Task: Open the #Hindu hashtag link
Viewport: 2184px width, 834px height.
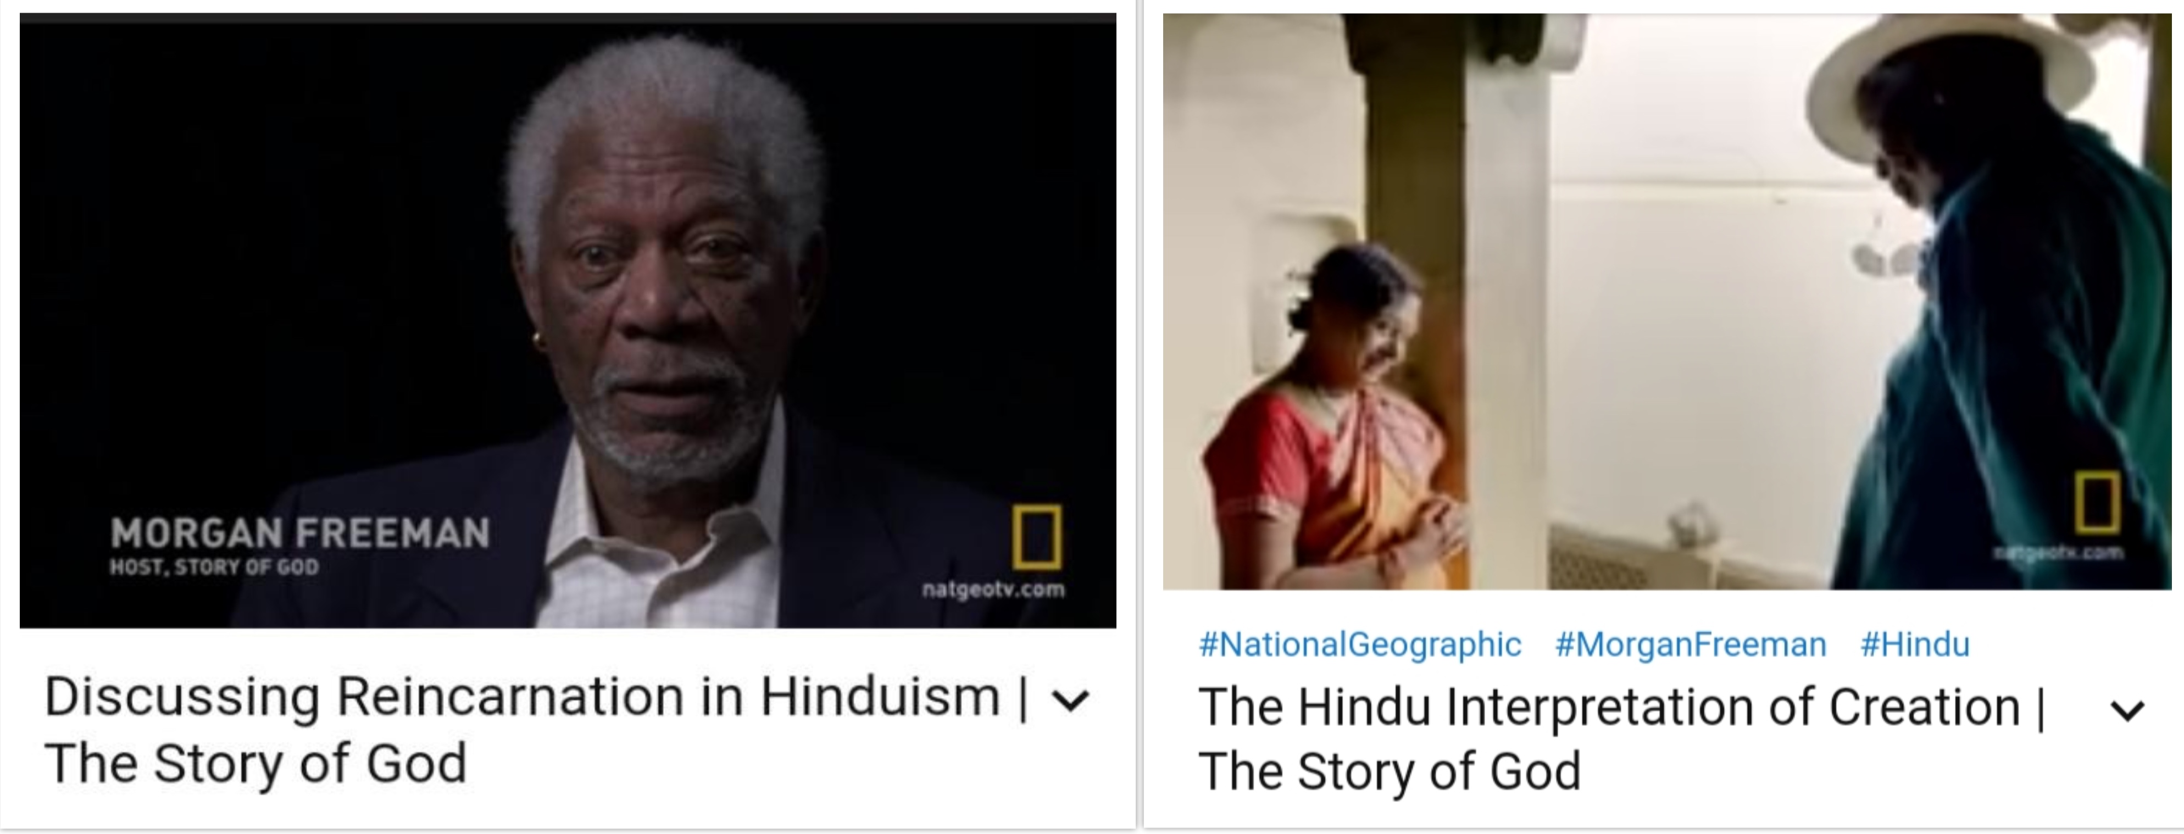Action: pos(1914,645)
